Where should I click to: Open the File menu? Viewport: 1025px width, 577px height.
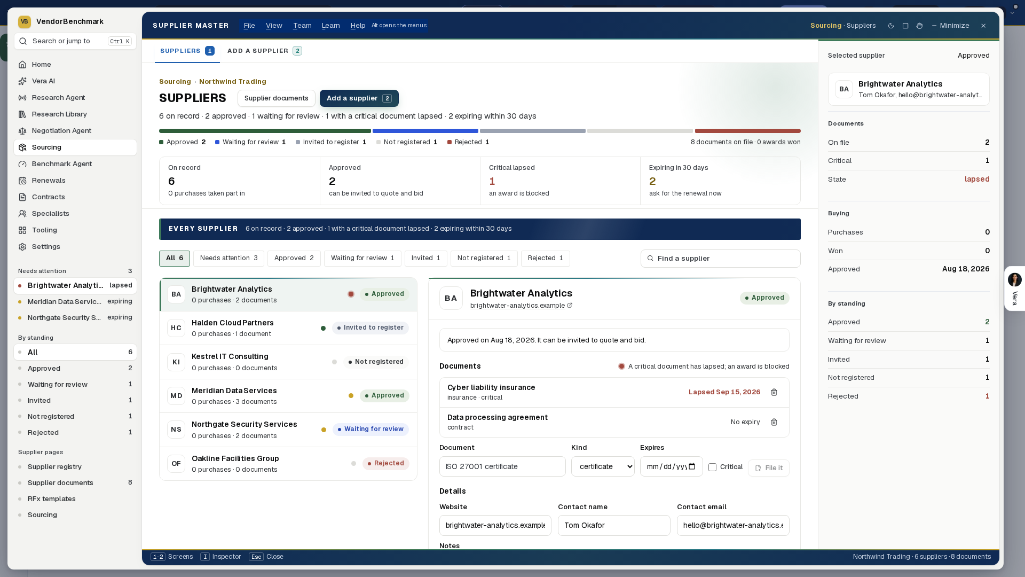tap(249, 26)
